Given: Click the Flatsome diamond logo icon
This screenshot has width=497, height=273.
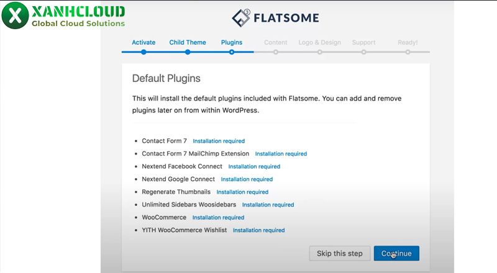Looking at the screenshot, I should tap(241, 19).
